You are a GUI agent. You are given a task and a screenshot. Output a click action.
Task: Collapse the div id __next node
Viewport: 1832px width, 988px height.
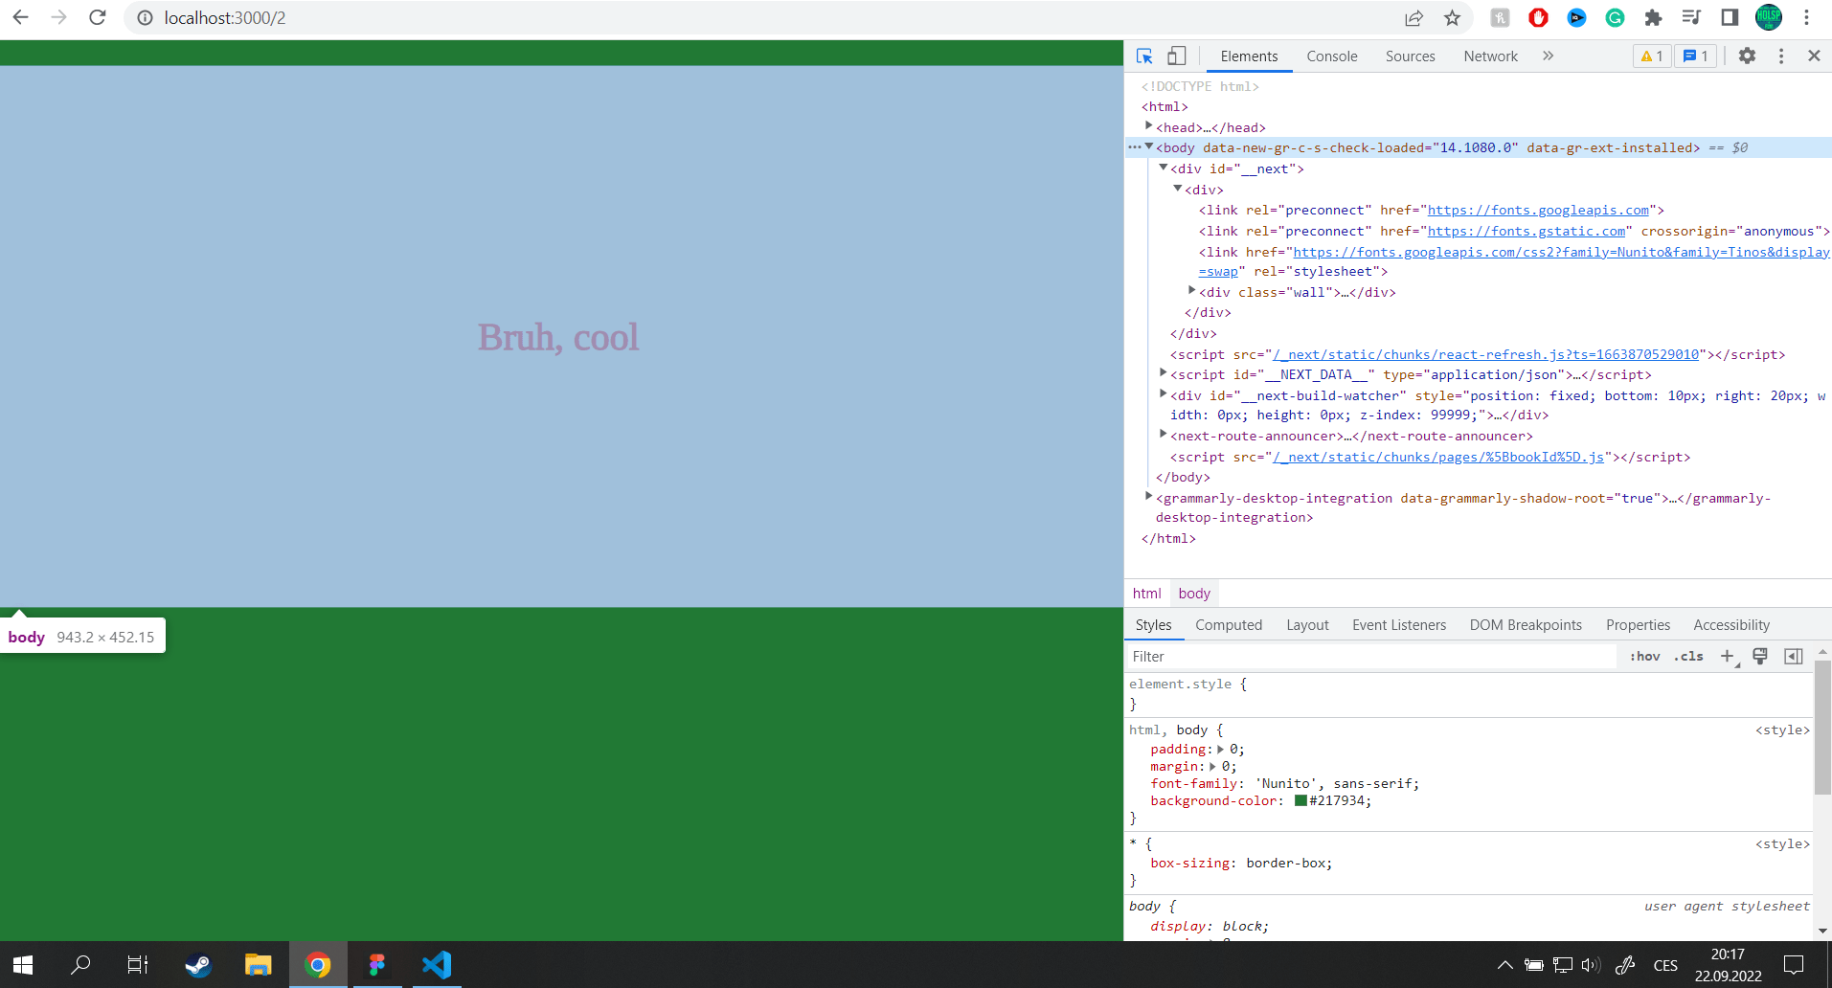pyautogui.click(x=1164, y=168)
